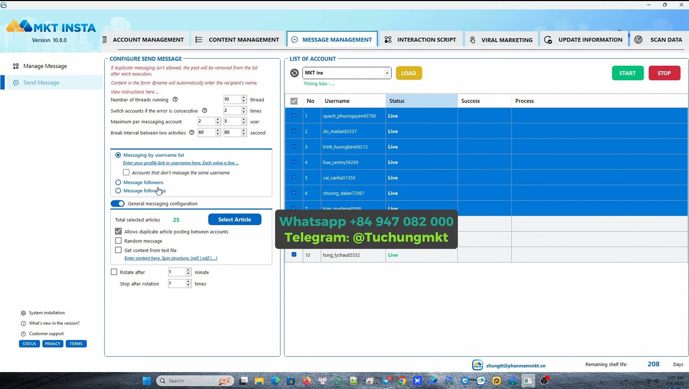Click the Status column header
Screen dimensions: 689x389
[421, 101]
